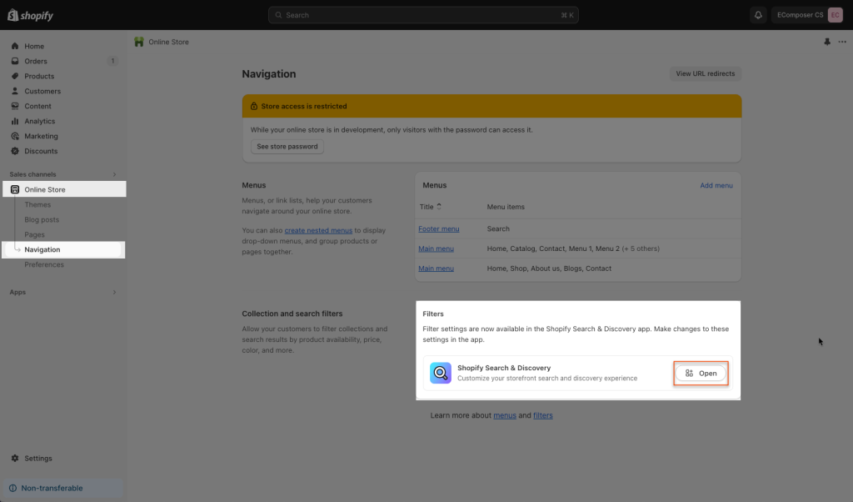Viewport: 853px width, 502px height.
Task: Click the Settings gear icon
Action: click(15, 459)
